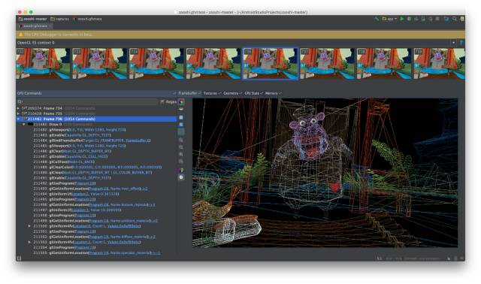Screen dimensions: 481x284
Task: Click the Program link in row 211493
Action: point(98,189)
